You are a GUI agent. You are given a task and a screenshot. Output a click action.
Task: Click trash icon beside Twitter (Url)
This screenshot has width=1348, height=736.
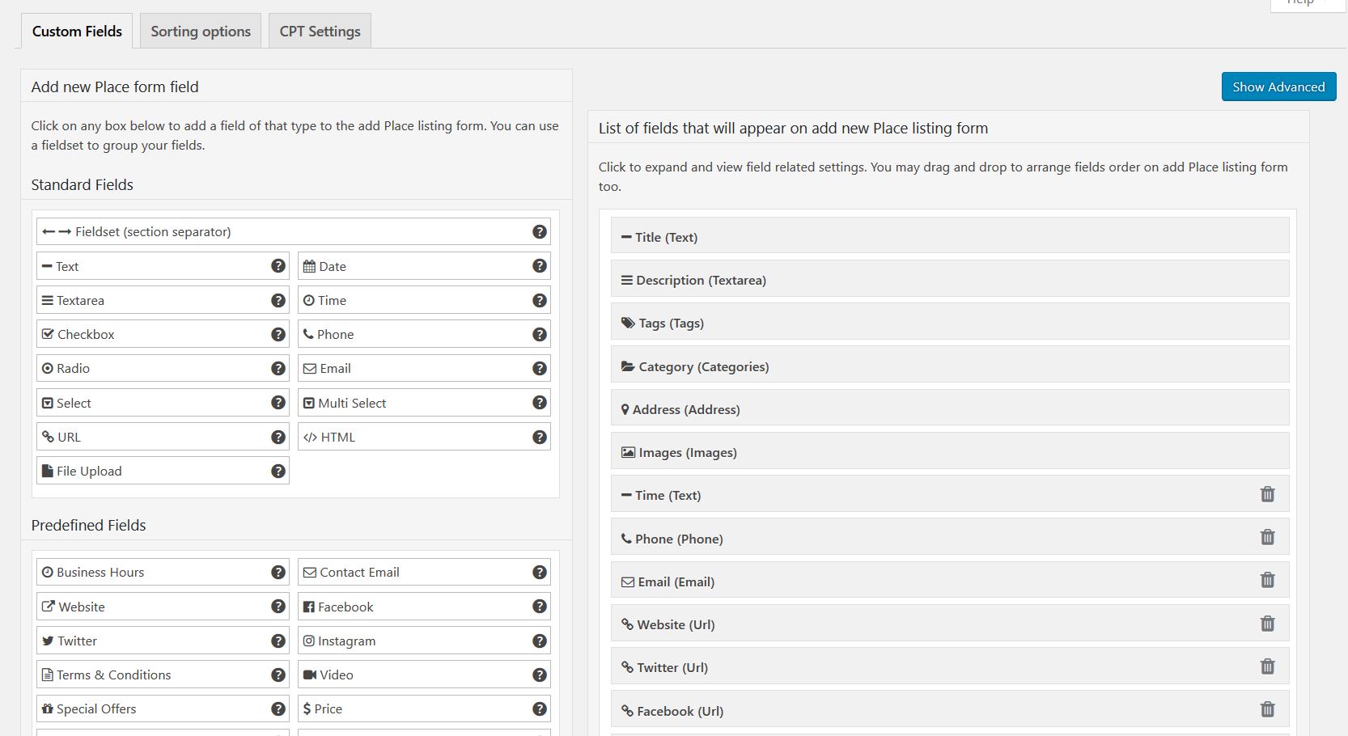tap(1267, 666)
